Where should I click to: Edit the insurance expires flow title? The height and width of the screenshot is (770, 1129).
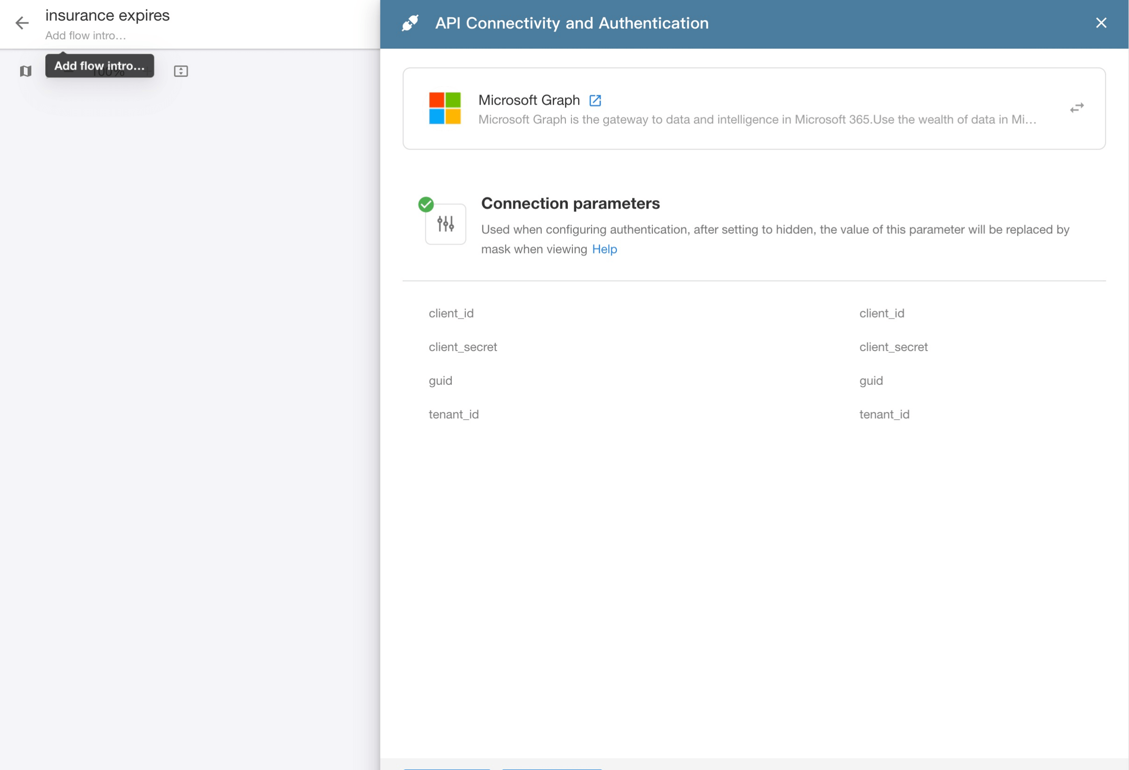(x=107, y=15)
